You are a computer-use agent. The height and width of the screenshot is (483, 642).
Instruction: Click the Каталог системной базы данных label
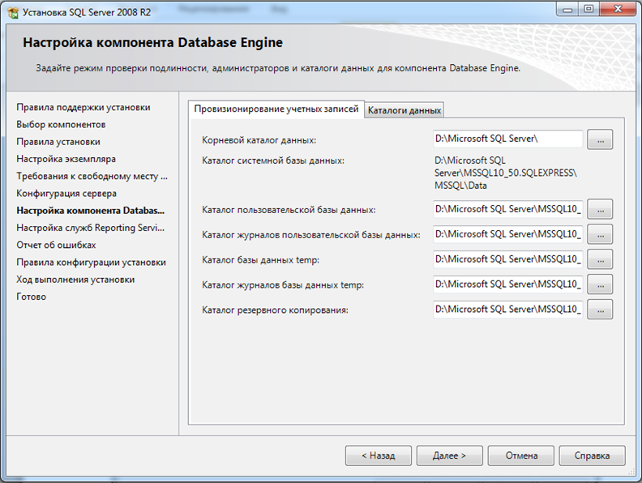(x=273, y=160)
